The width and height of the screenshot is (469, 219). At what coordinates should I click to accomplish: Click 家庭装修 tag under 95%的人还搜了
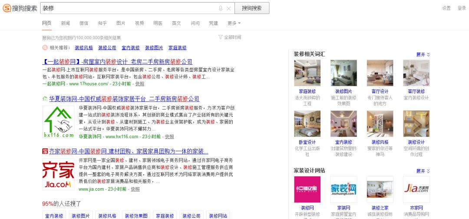(165, 216)
